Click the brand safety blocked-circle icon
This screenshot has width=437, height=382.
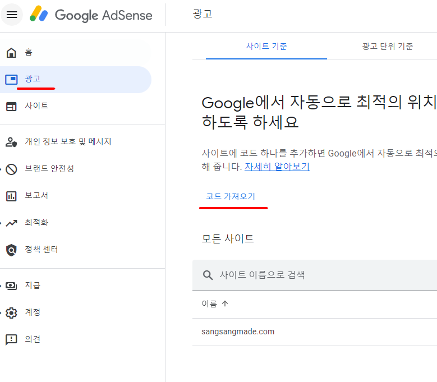pyautogui.click(x=11, y=169)
